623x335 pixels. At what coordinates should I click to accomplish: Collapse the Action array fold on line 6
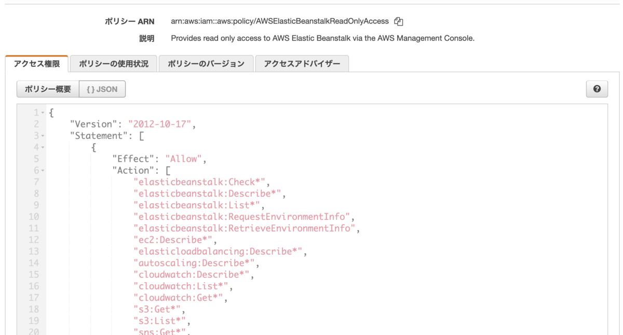pos(43,170)
